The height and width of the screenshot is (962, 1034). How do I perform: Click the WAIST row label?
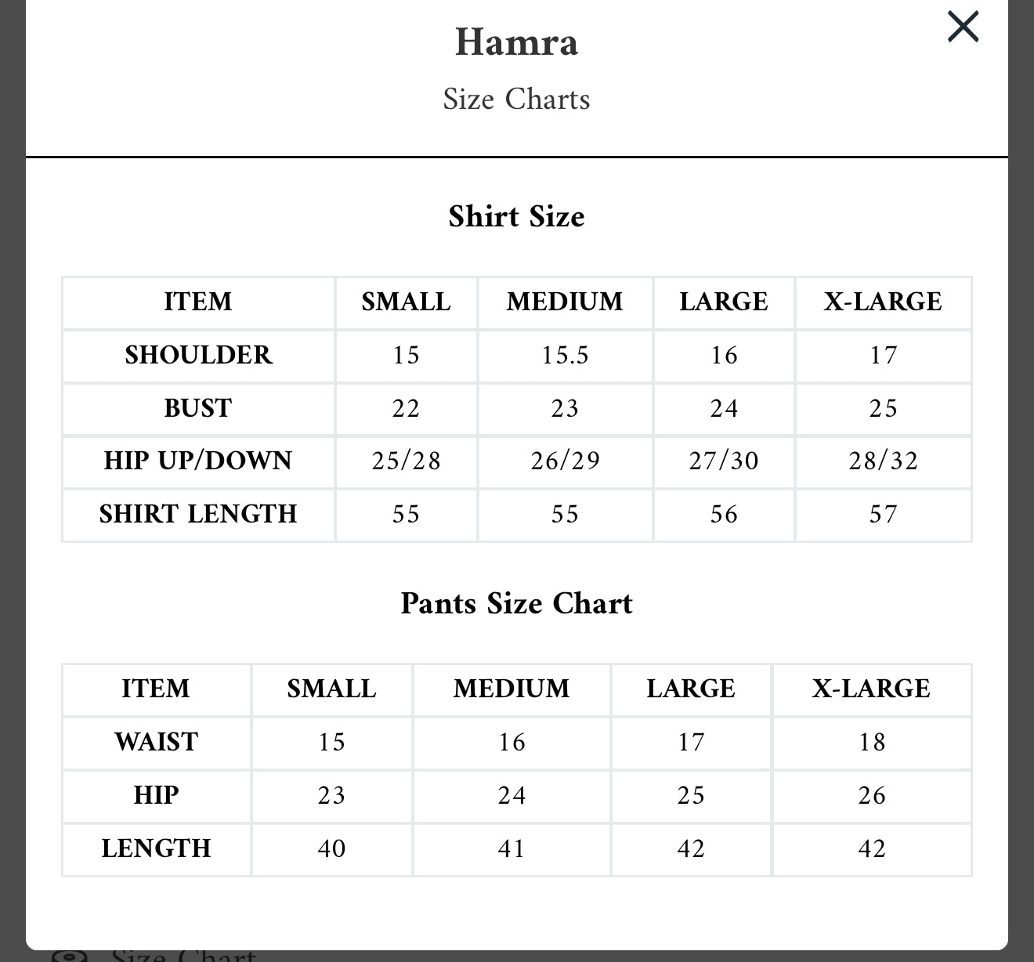pos(157,742)
